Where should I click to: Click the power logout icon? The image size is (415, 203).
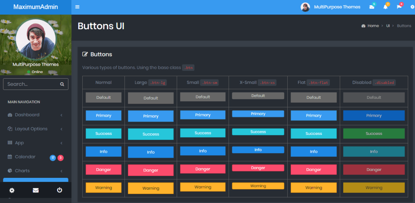click(60, 190)
